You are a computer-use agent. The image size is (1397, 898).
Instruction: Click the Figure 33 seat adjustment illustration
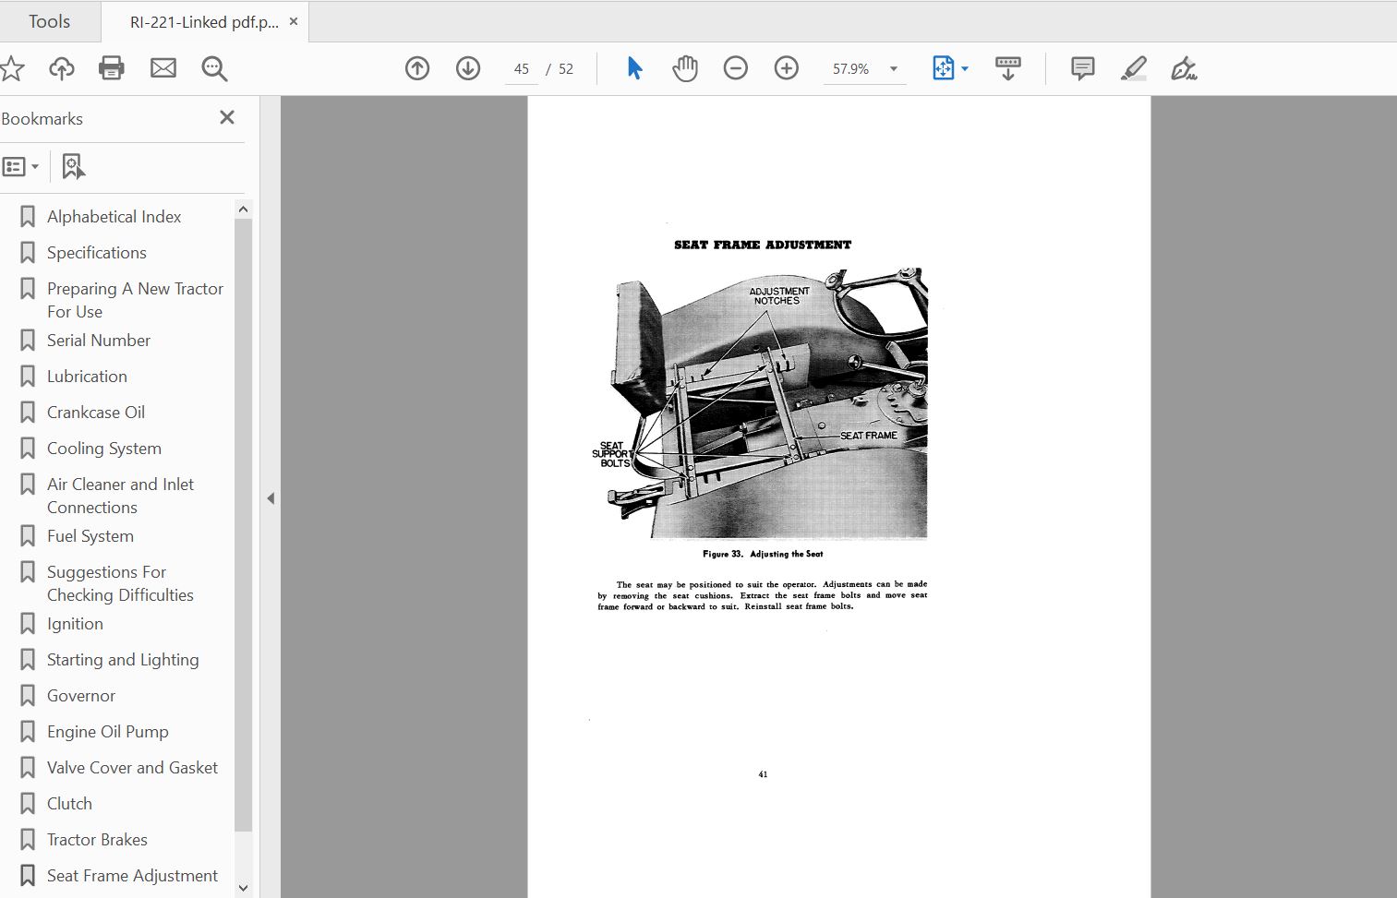(x=761, y=403)
